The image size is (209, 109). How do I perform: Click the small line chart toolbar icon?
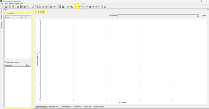click(x=79, y=7)
